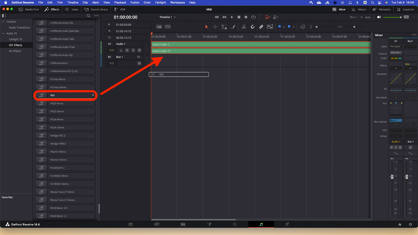The image size is (418, 235).
Task: Toggle the Mixer panel button
Action: coord(339,9)
